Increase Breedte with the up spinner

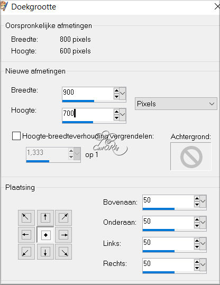coord(116,90)
